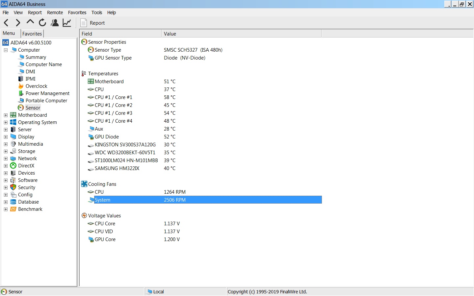Open the Help menu
Image resolution: width=474 pixels, height=296 pixels.
point(112,12)
